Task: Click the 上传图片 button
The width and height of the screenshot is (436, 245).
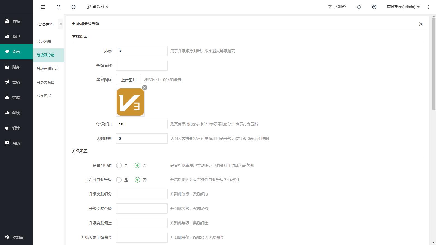Action: tap(129, 80)
